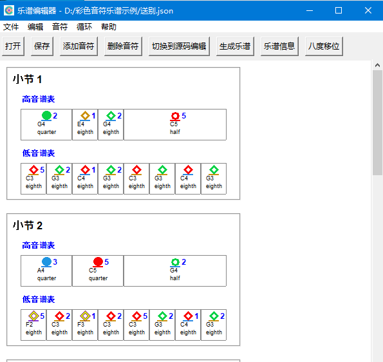383x362 pixels.
Task: Click the 打开 button
Action: [x=13, y=46]
